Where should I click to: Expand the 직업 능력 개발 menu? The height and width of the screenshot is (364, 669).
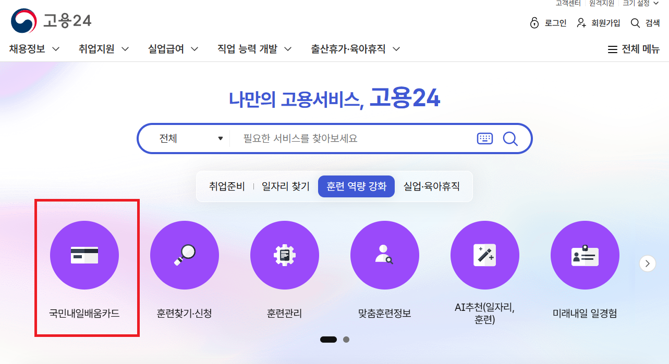254,49
